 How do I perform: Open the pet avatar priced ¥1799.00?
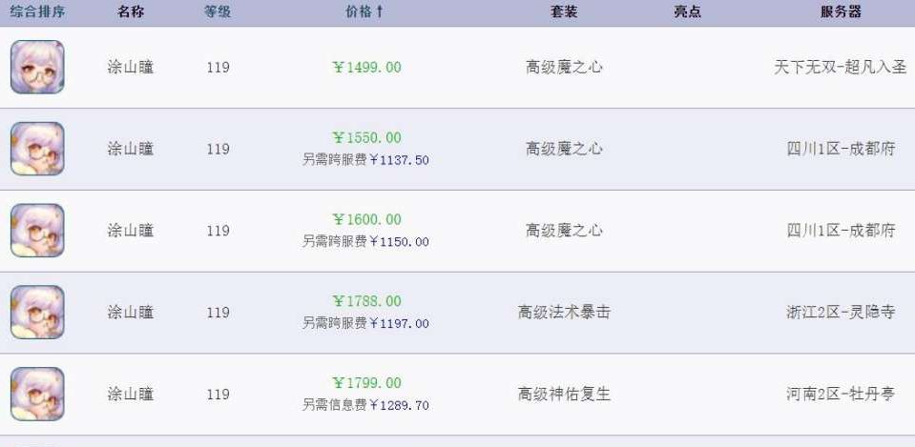point(37,394)
